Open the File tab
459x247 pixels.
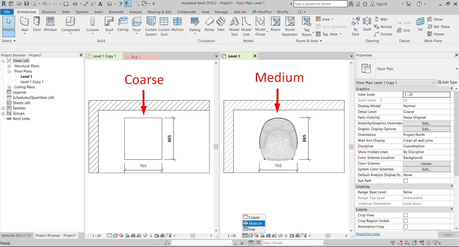point(7,12)
